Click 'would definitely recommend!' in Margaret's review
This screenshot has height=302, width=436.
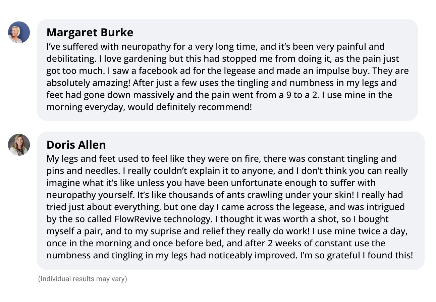(190, 107)
